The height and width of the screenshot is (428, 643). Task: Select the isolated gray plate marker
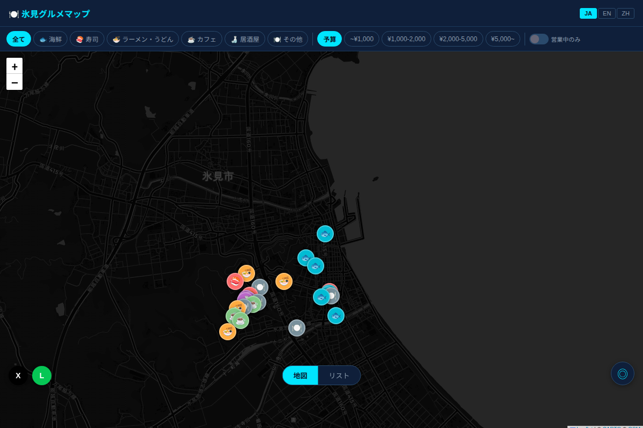[x=297, y=328]
